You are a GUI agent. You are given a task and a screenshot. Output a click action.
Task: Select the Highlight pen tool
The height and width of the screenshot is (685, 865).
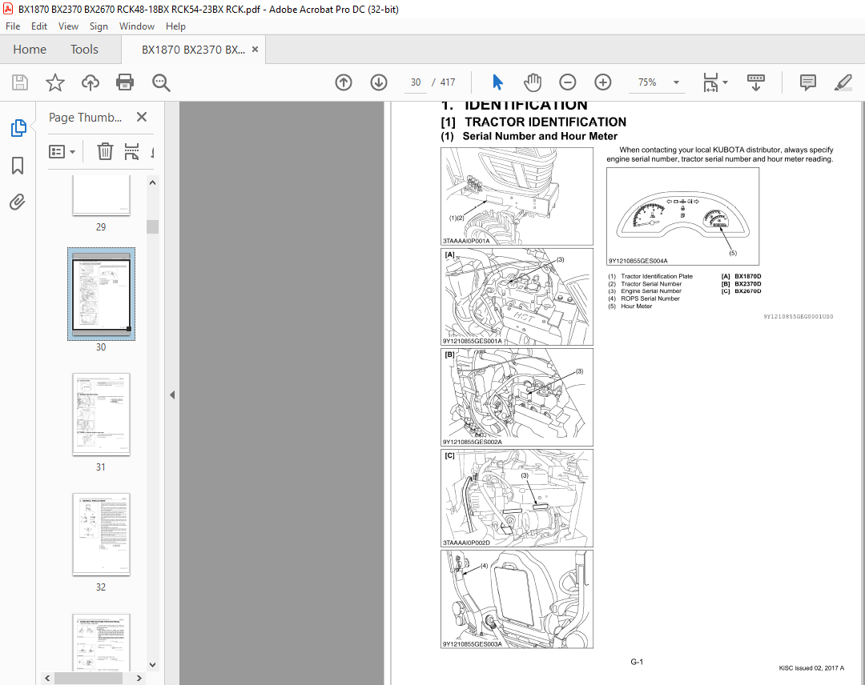click(843, 82)
